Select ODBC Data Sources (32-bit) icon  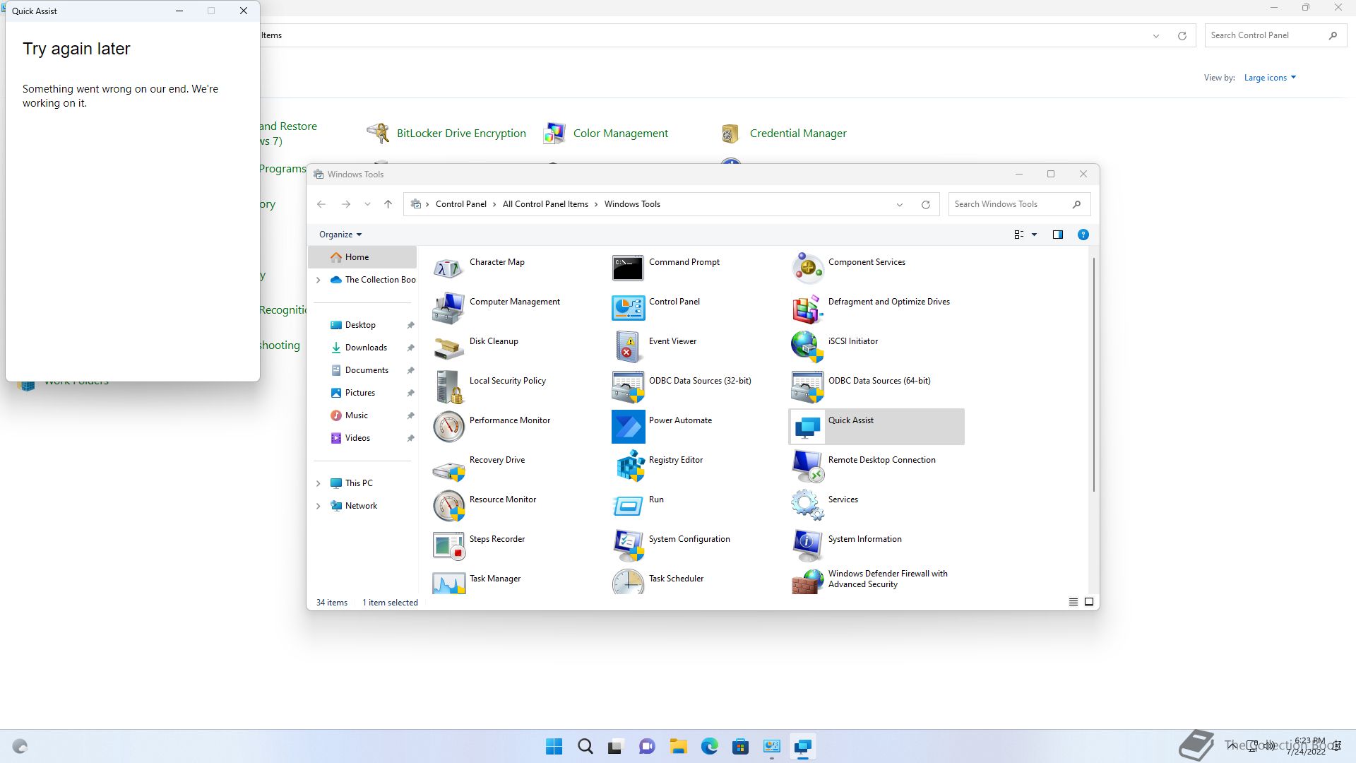click(x=628, y=387)
